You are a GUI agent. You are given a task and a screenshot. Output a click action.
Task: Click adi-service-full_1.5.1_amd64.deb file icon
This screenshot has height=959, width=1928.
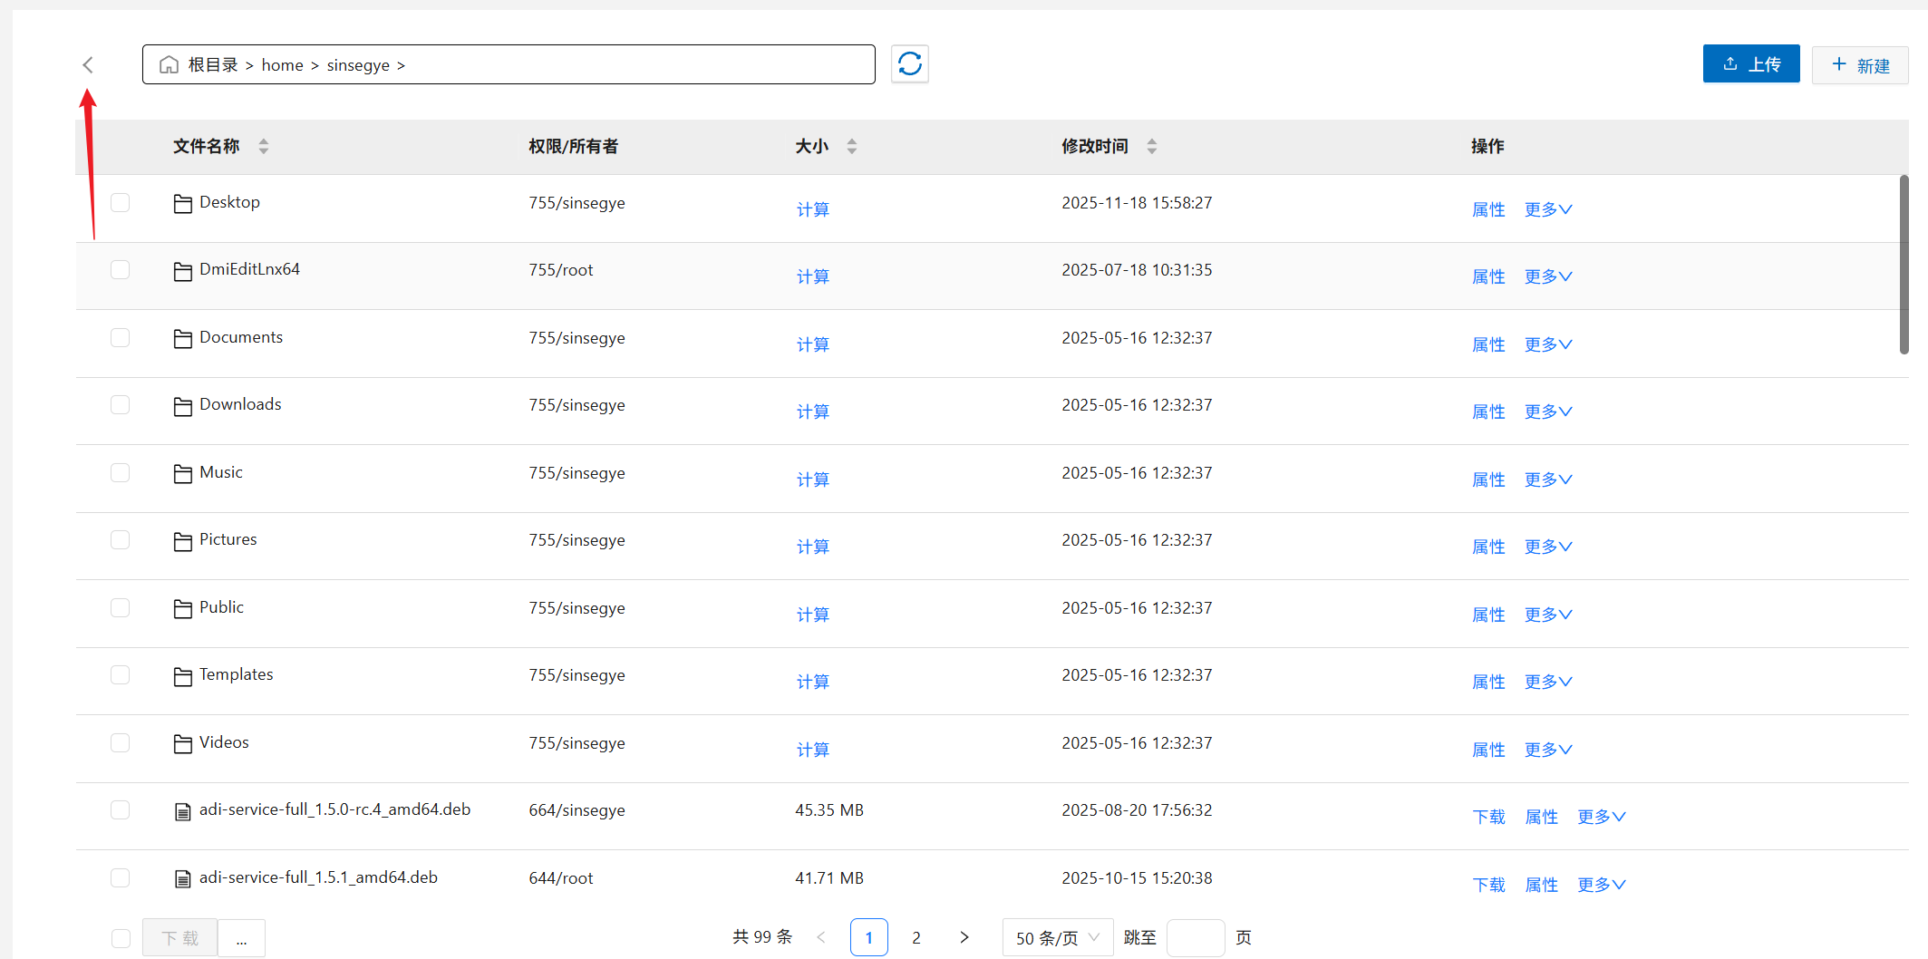coord(182,878)
